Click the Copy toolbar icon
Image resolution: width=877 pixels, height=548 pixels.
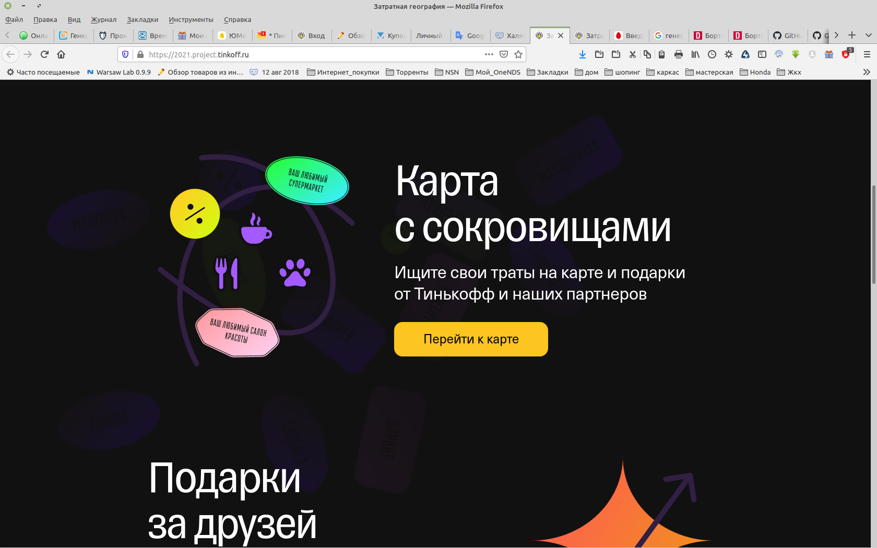[647, 54]
